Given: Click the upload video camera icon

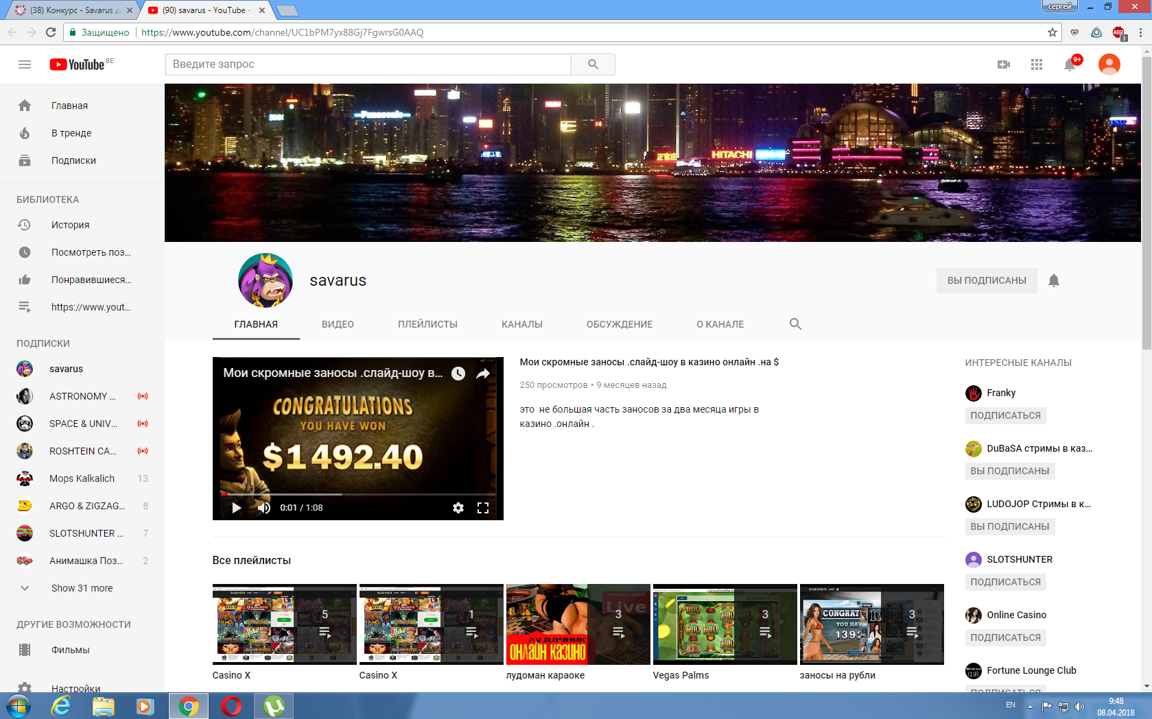Looking at the screenshot, I should (1003, 64).
